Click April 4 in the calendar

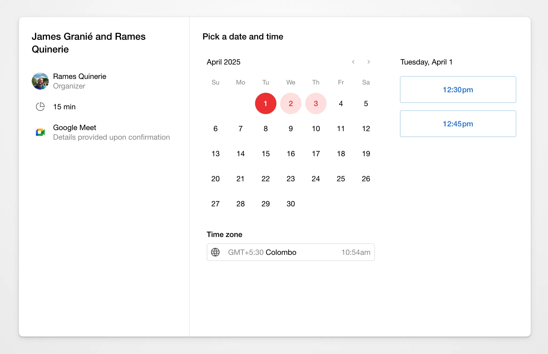point(341,103)
